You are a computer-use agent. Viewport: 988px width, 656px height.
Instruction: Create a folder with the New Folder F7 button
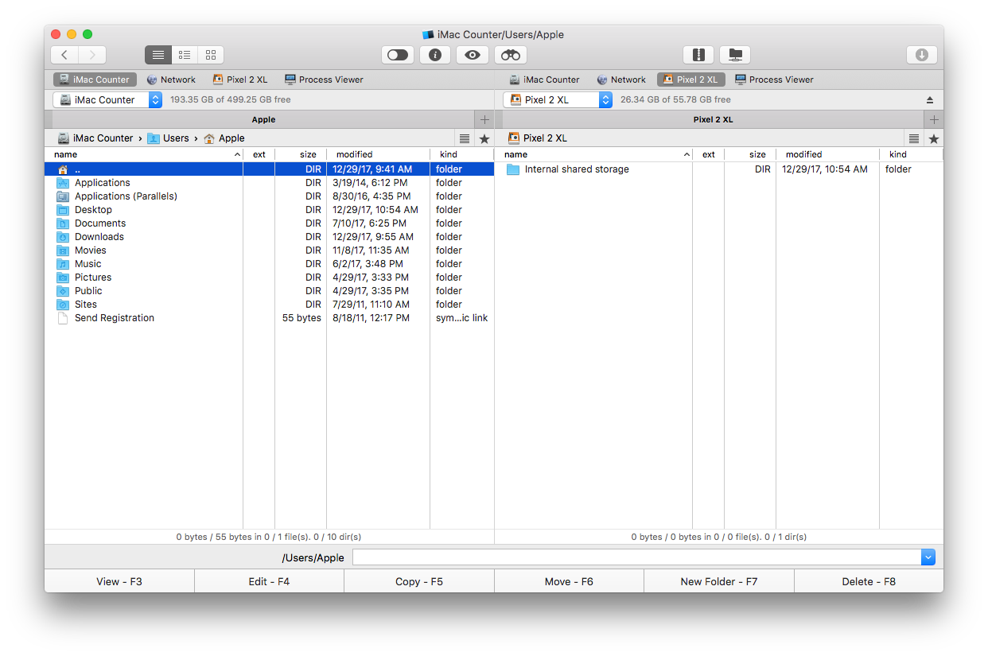coord(718,581)
